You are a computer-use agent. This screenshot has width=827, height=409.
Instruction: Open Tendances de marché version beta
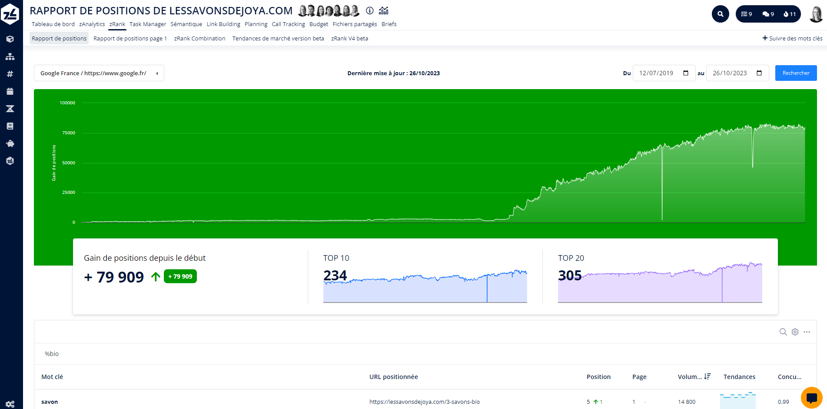pos(278,38)
